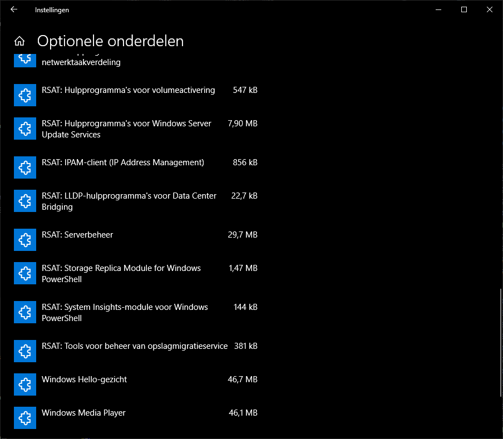The height and width of the screenshot is (439, 503).
Task: Click the 29,7 MB size of Serverbeheer
Action: [243, 235]
